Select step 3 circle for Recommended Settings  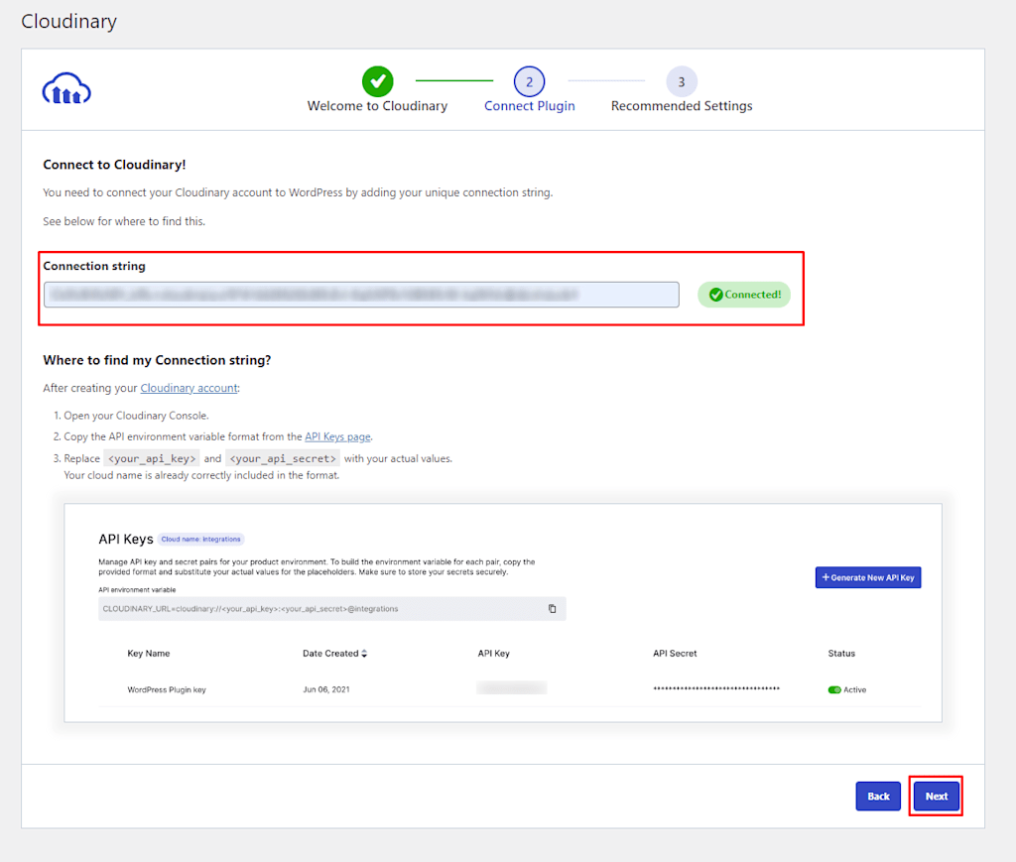tap(682, 81)
